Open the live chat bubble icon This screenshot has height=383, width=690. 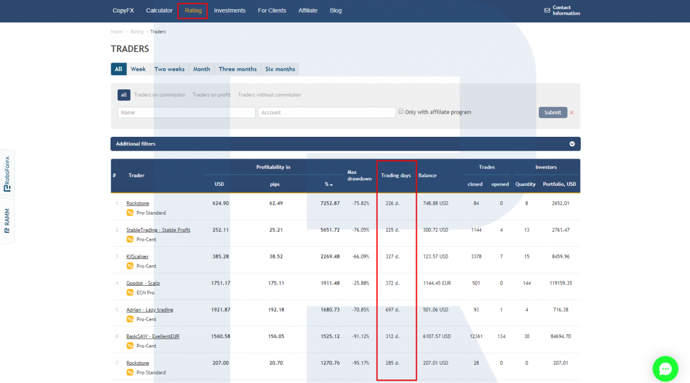coord(665,368)
